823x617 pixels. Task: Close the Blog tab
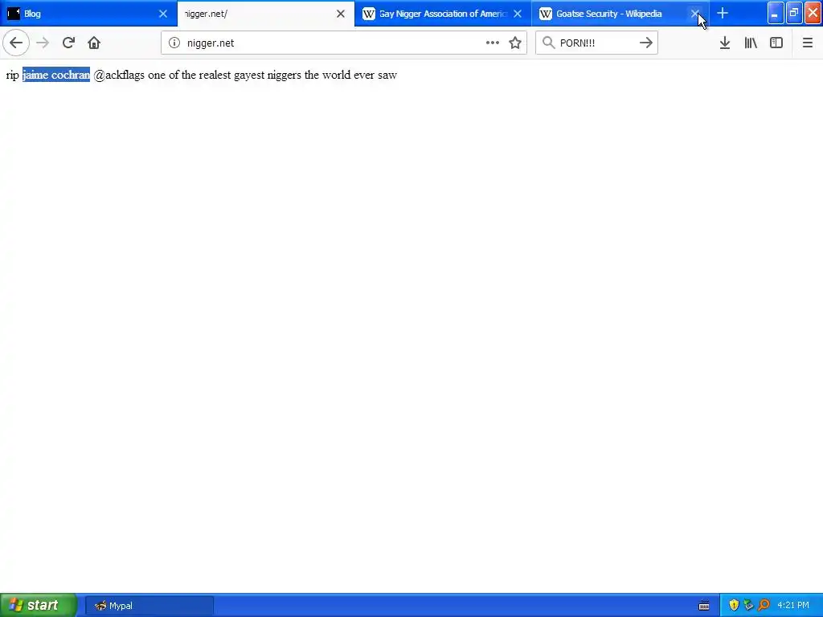click(163, 14)
